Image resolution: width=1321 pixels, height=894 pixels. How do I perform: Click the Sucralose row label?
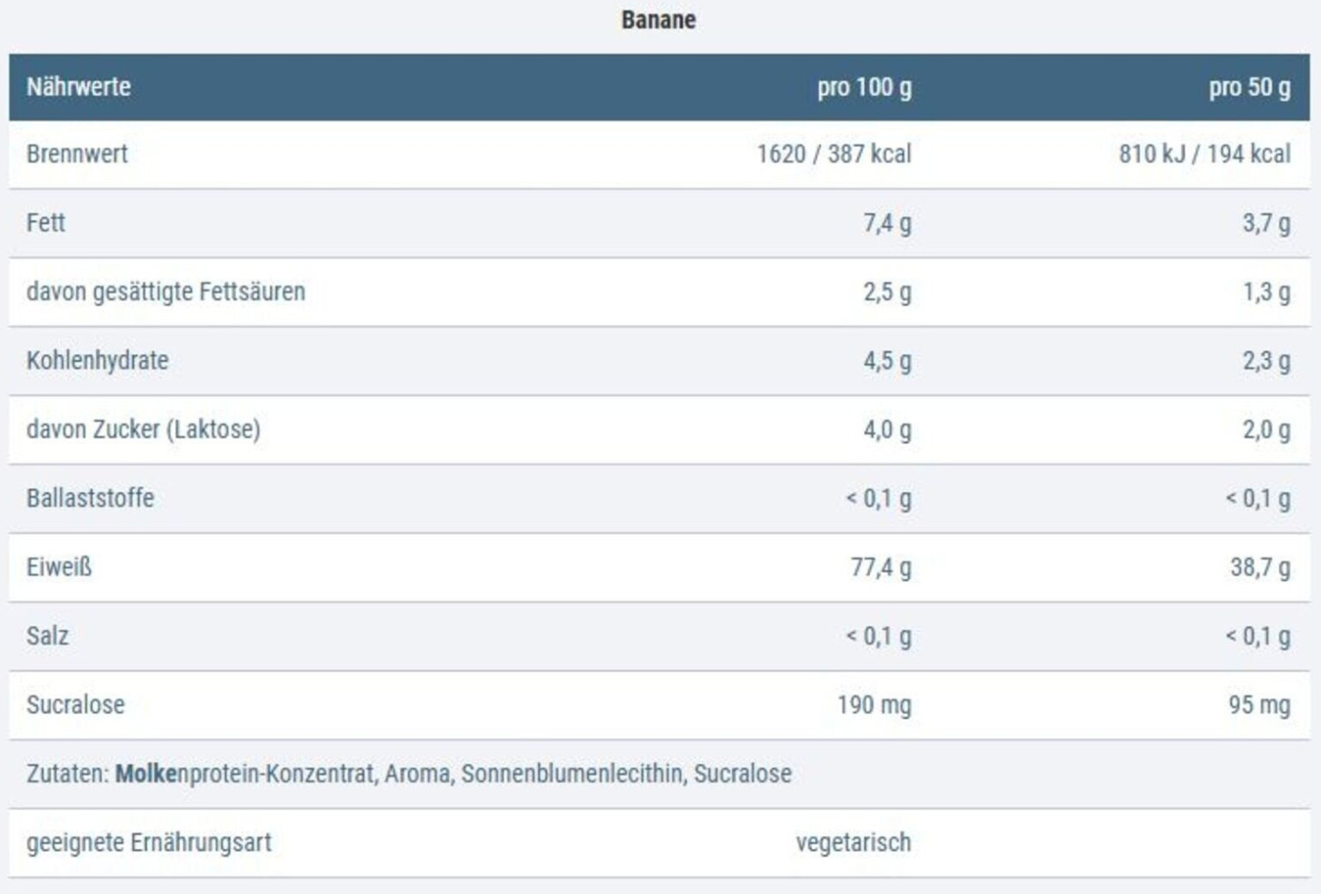coord(76,705)
